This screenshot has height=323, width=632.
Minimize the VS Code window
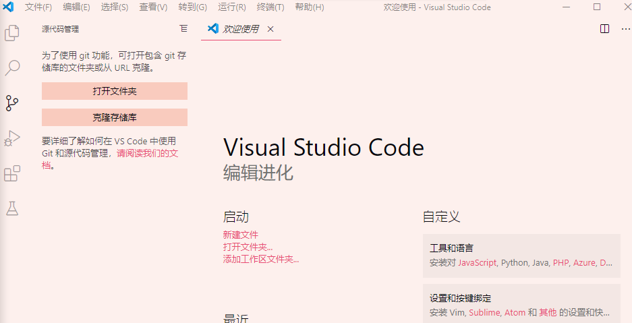pyautogui.click(x=567, y=7)
